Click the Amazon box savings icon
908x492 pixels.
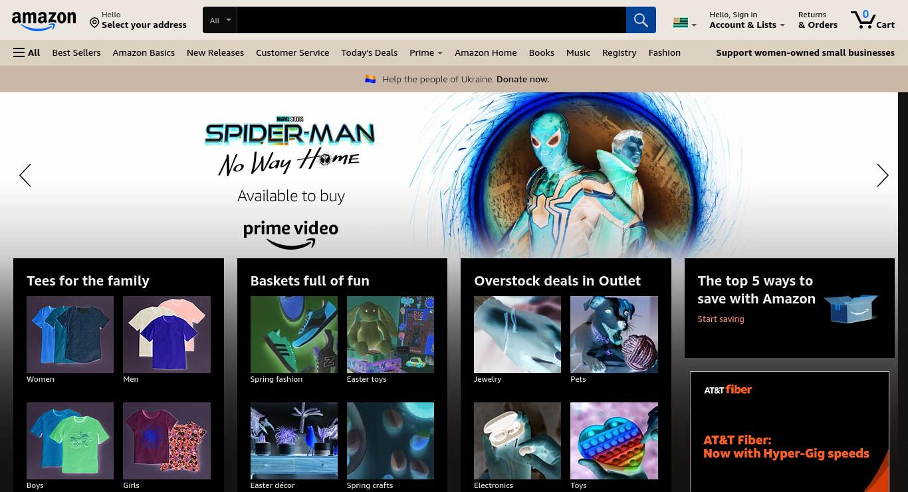click(x=851, y=308)
